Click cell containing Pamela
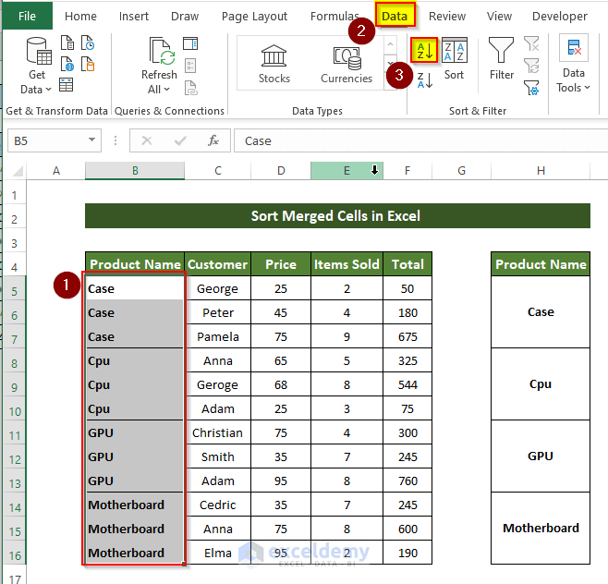The image size is (608, 584). (217, 336)
